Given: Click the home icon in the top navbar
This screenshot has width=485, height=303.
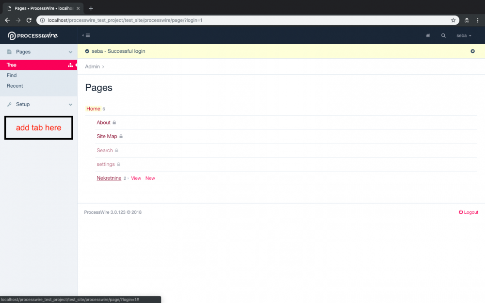Looking at the screenshot, I should pos(427,35).
